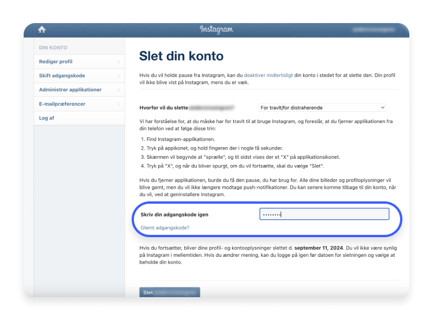
Task: Select Administrer applikationer in the sidebar
Action: coord(79,89)
